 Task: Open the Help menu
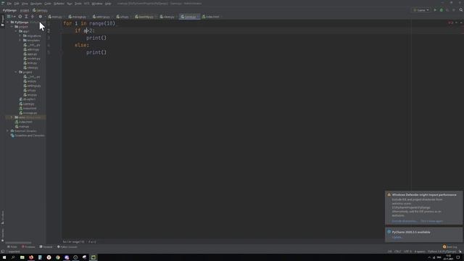[108, 4]
